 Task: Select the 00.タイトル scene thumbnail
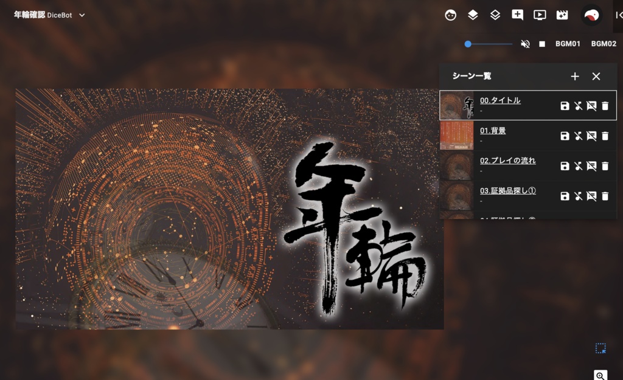456,106
